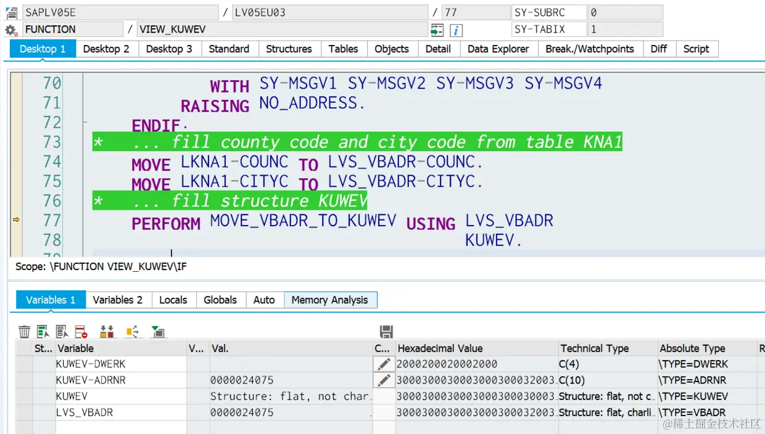Click the gray list-selection toolbar icon
This screenshot has width=765, height=434.
(62, 332)
